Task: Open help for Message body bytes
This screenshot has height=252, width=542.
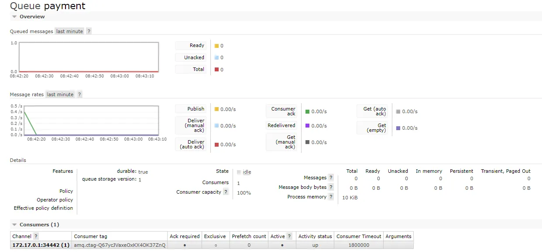Action: (330, 187)
